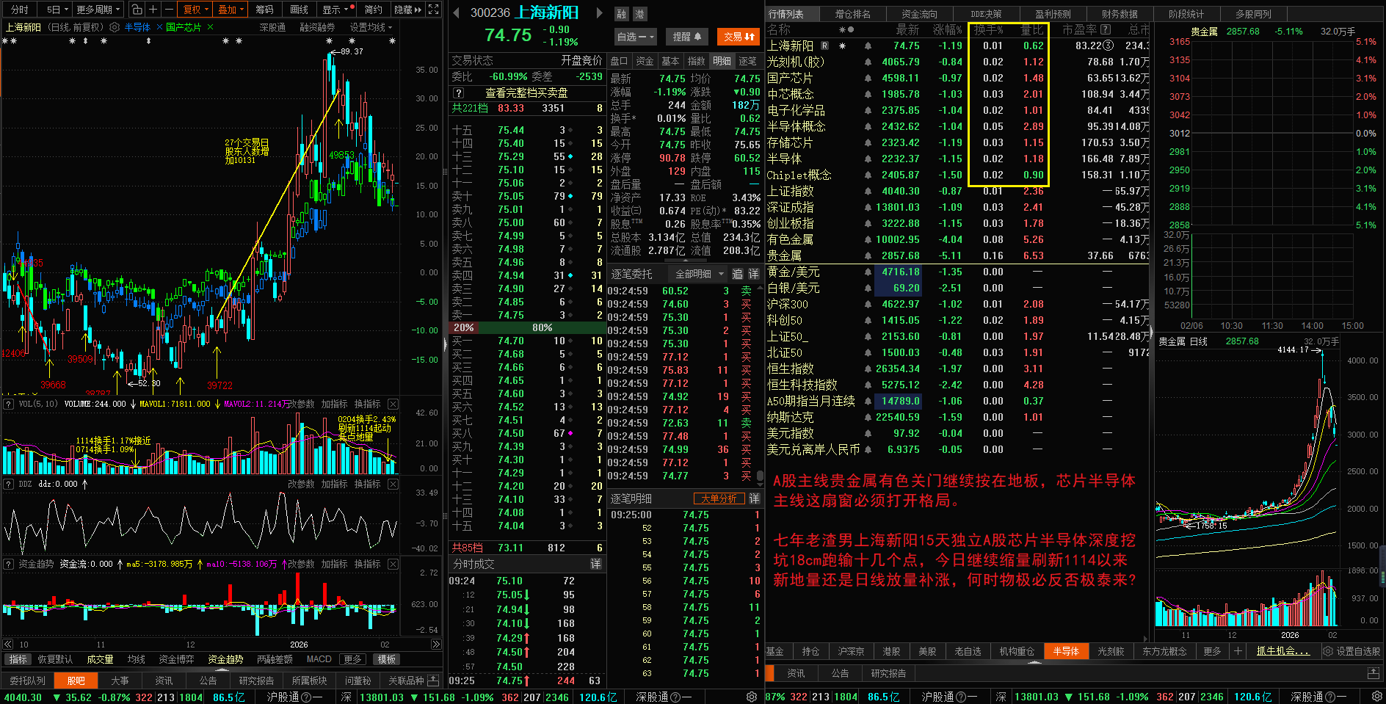This screenshot has height=704, width=1386.
Task: Go to next stock arrow
Action: tap(599, 12)
